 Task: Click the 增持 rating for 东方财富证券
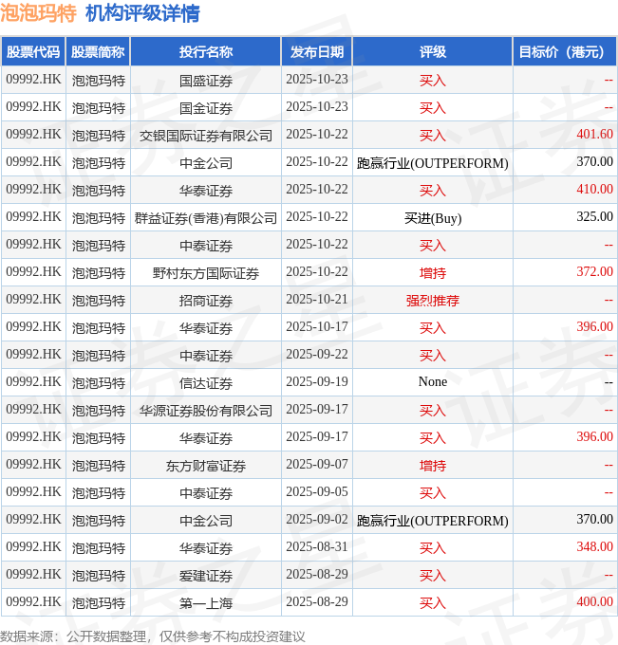tap(432, 466)
